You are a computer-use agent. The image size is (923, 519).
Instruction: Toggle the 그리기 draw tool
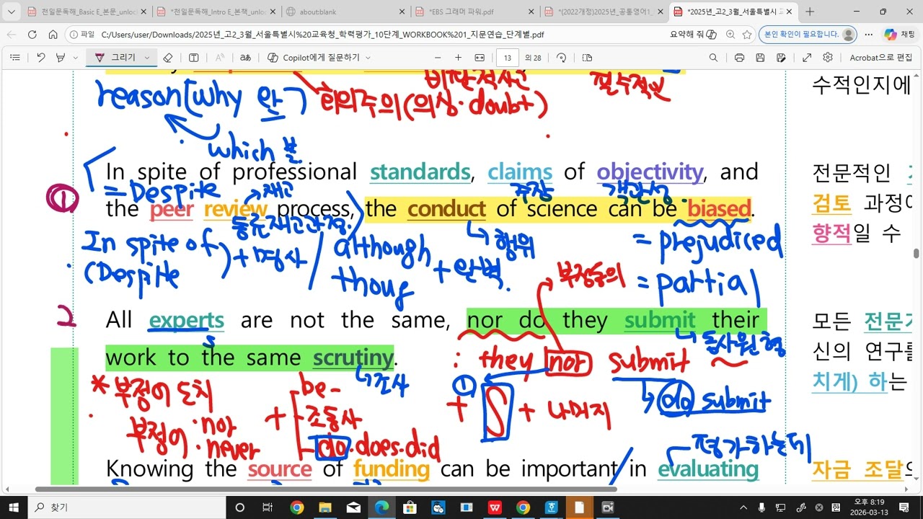click(x=115, y=58)
